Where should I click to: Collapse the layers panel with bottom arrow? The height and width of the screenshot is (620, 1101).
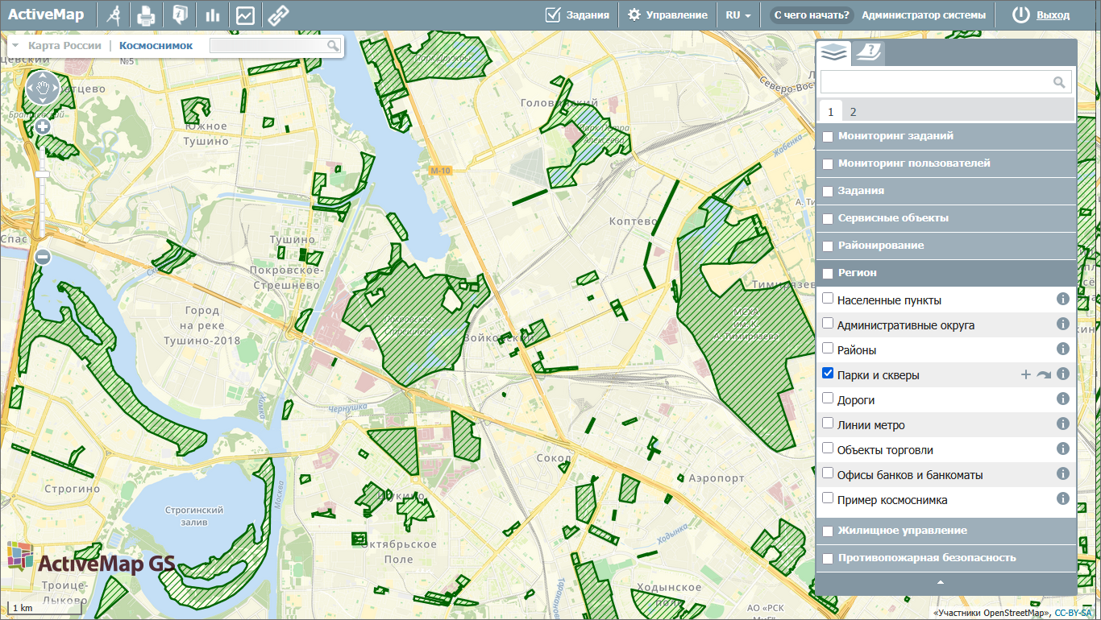click(x=940, y=581)
